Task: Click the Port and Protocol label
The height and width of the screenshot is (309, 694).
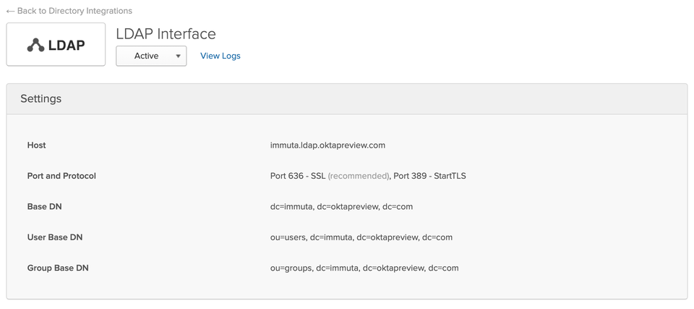Action: coord(61,176)
